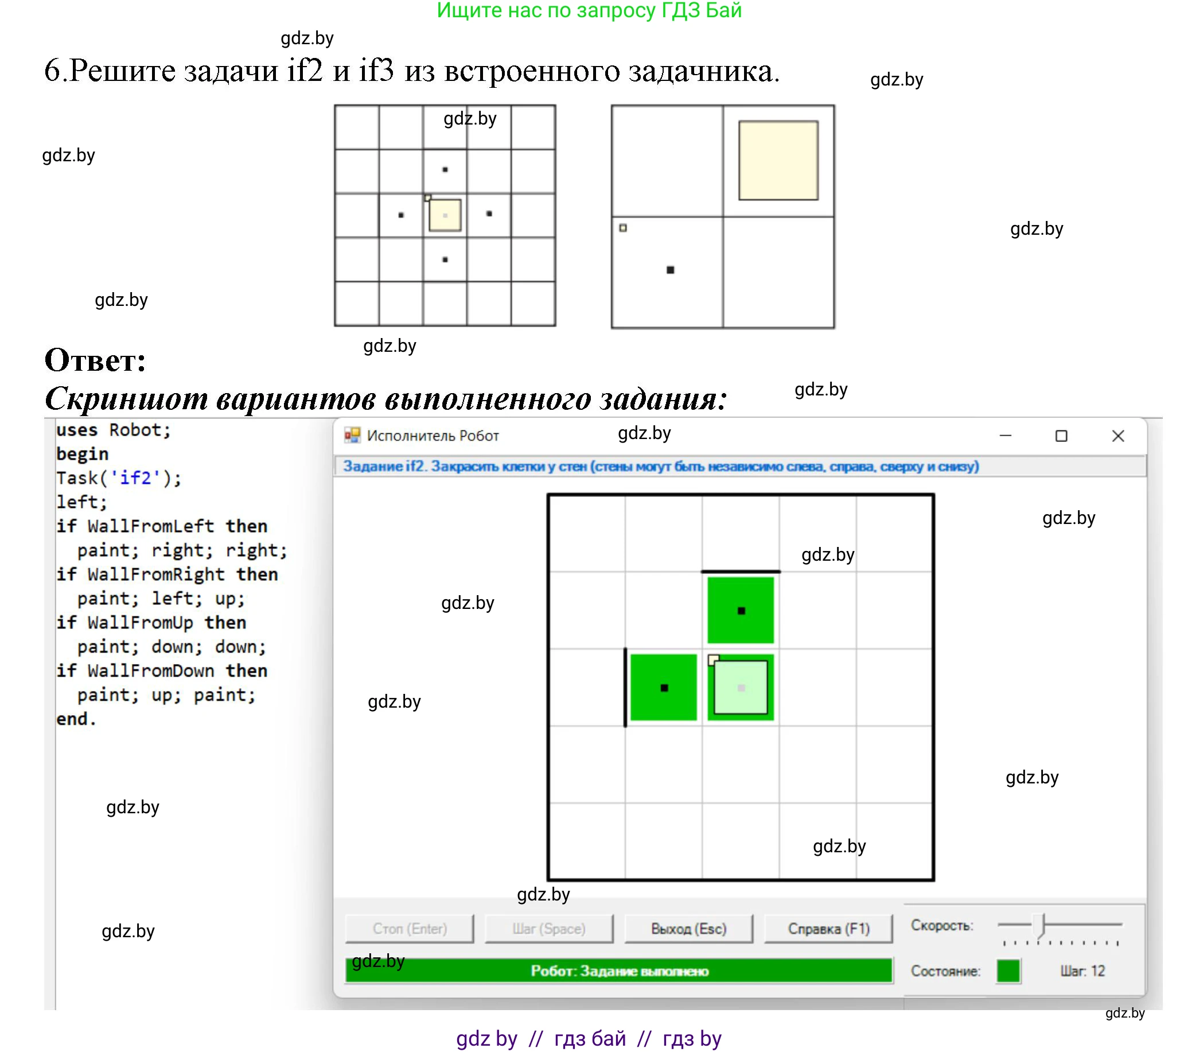1180x1052 pixels.
Task: Click the 'if WallFromDown then' code line
Action: [162, 670]
